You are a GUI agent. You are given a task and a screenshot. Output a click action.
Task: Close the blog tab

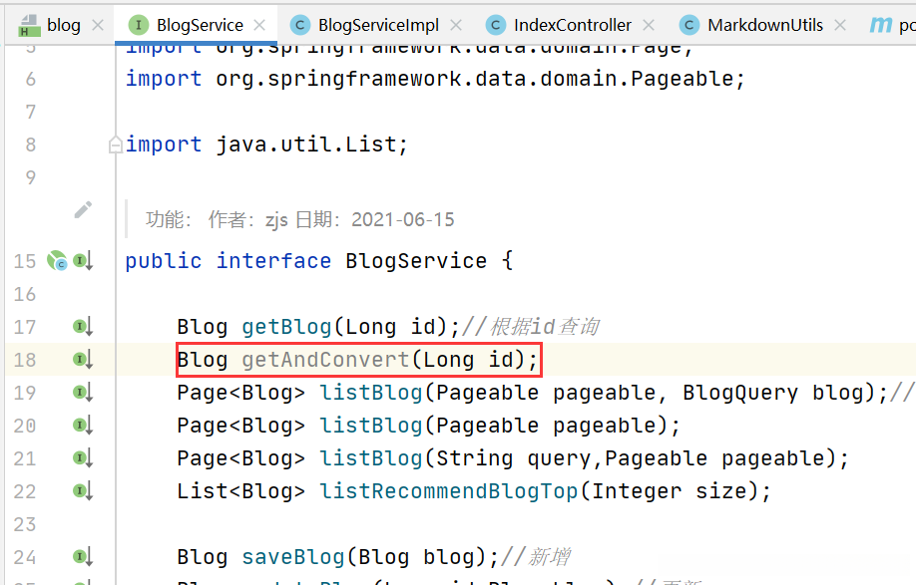click(98, 25)
